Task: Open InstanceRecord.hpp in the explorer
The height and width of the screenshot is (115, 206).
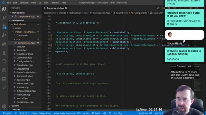Action: (26, 91)
